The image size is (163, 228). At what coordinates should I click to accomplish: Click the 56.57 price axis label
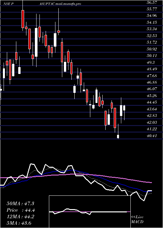[152, 2]
